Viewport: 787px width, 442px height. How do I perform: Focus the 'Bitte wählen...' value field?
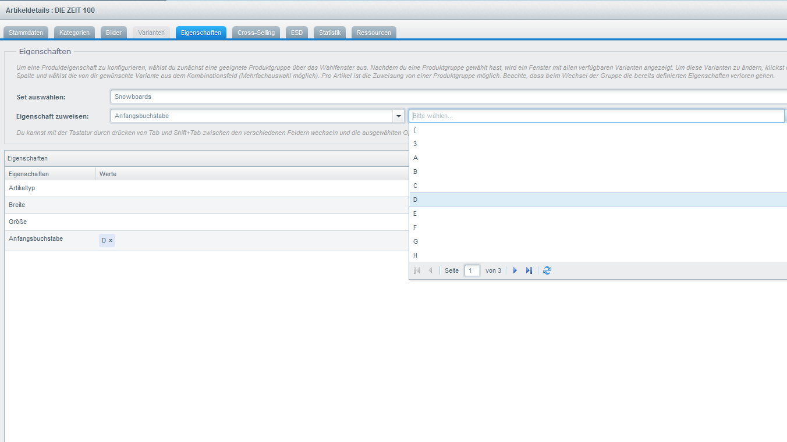point(597,116)
